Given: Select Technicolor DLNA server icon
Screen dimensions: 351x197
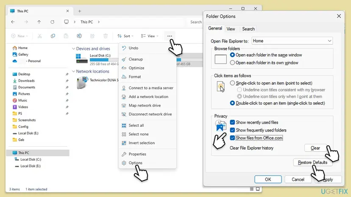Looking at the screenshot, I should [x=82, y=82].
